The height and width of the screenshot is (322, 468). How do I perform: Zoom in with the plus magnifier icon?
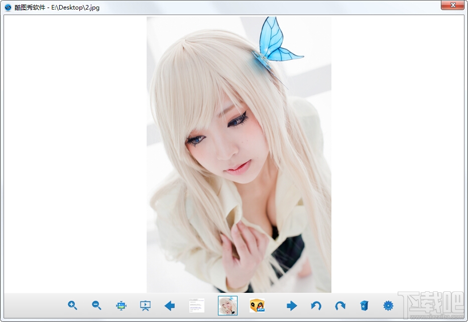click(72, 305)
